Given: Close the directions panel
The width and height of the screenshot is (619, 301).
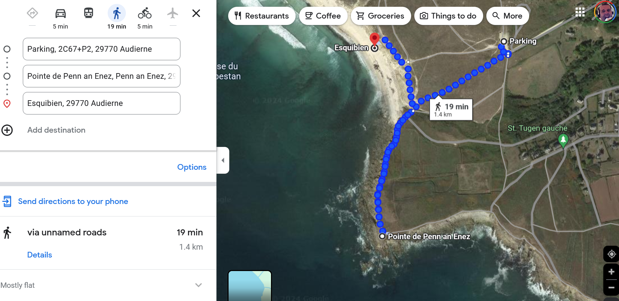Looking at the screenshot, I should (196, 14).
